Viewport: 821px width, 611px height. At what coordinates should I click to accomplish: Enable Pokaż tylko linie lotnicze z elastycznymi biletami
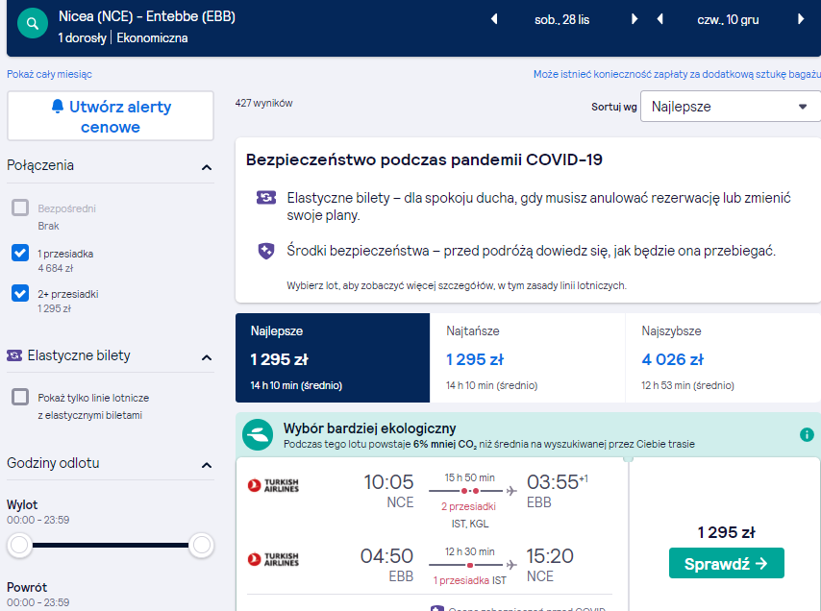pos(20,397)
